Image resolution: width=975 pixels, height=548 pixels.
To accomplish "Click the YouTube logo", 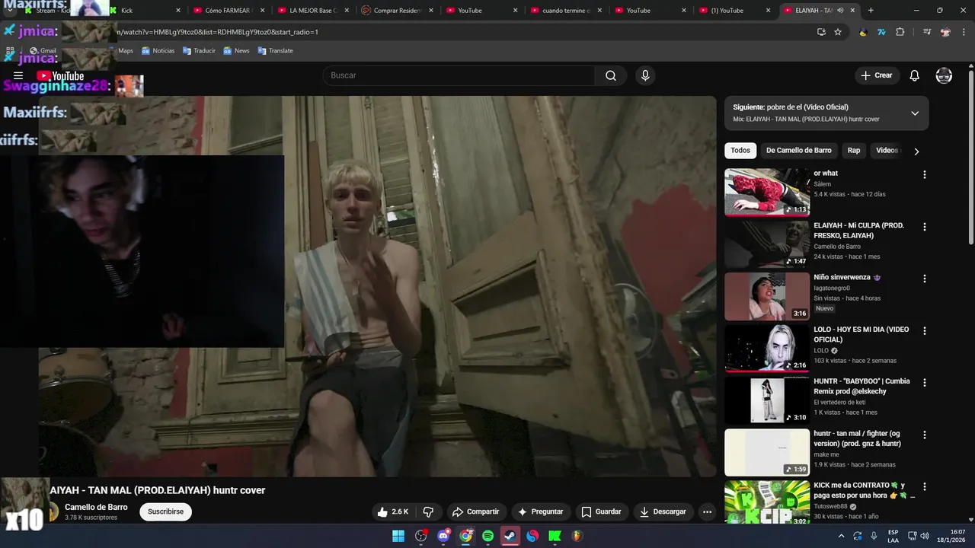I will point(60,75).
